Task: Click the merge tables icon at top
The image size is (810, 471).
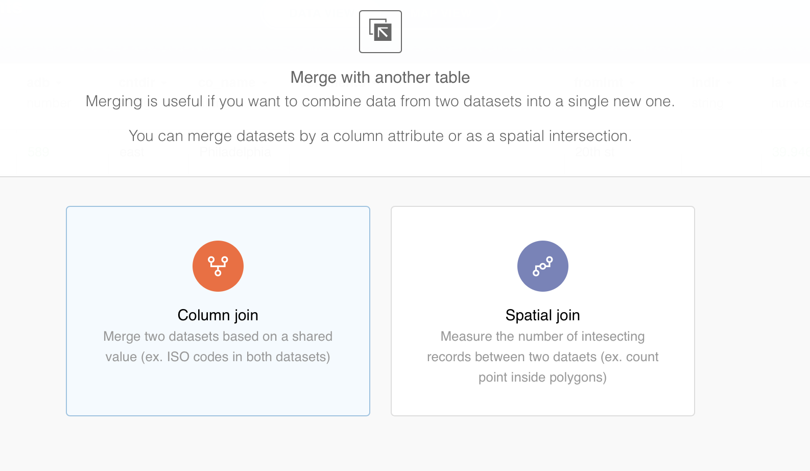Action: pos(380,32)
